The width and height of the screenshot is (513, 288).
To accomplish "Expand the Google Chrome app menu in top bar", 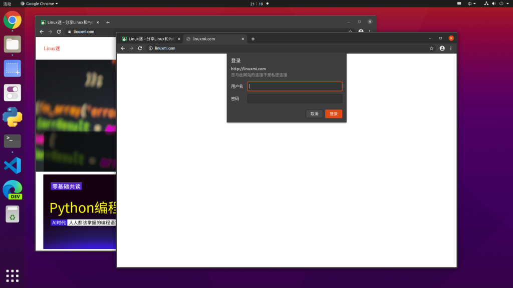I will pos(39,3).
